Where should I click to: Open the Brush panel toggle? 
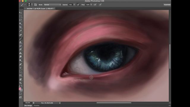[x=36, y=5]
